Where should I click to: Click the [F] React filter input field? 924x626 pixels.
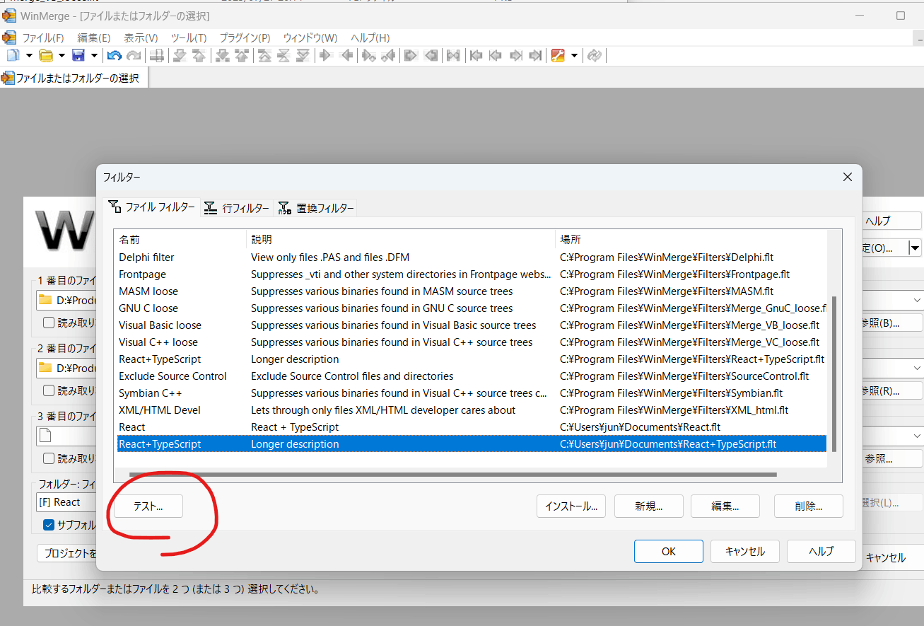pos(66,502)
